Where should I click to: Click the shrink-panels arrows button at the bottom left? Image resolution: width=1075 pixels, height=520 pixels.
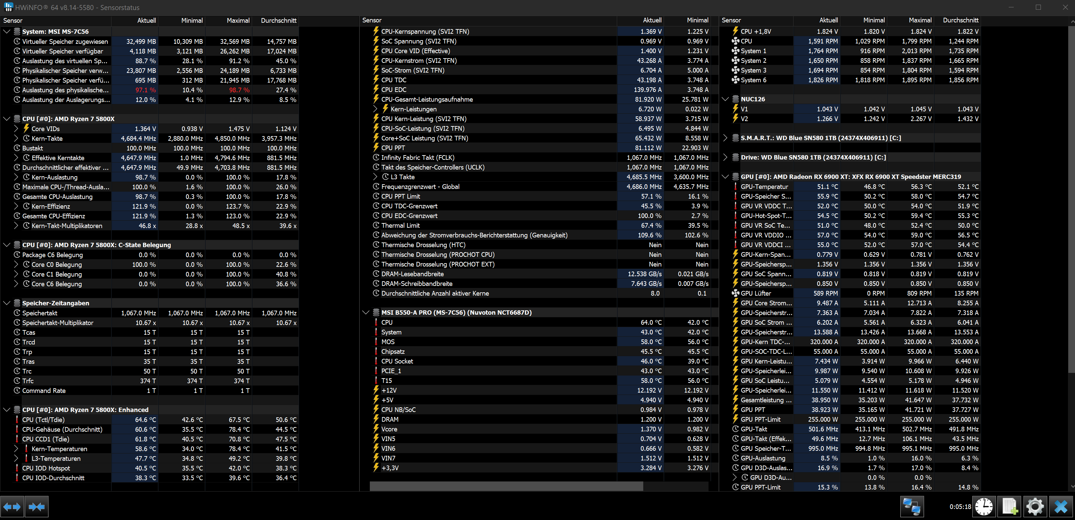(x=37, y=507)
